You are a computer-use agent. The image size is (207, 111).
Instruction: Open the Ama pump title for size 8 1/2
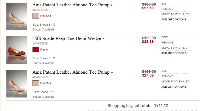coord(71,5)
